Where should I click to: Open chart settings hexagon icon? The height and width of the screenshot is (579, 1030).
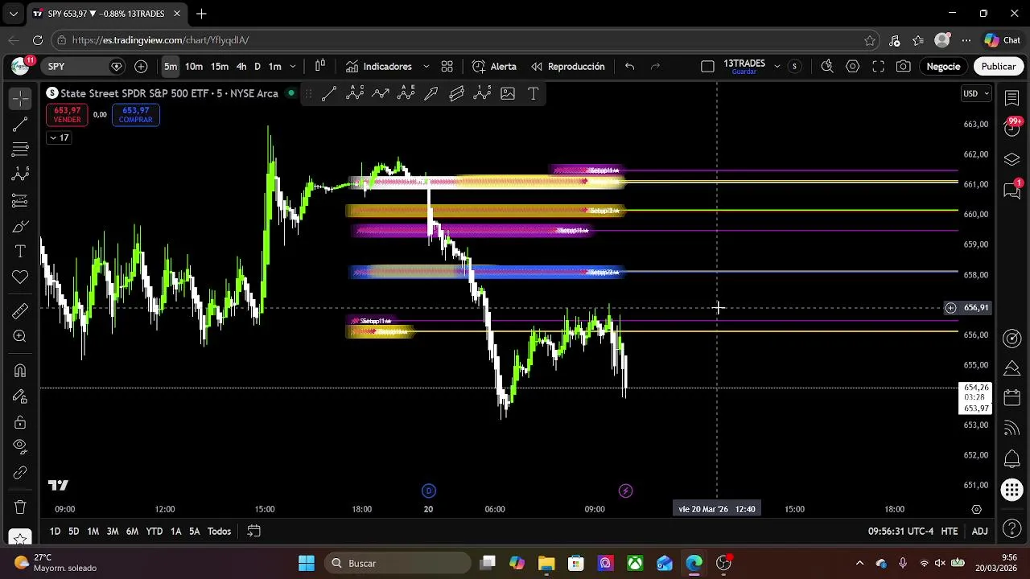click(853, 66)
